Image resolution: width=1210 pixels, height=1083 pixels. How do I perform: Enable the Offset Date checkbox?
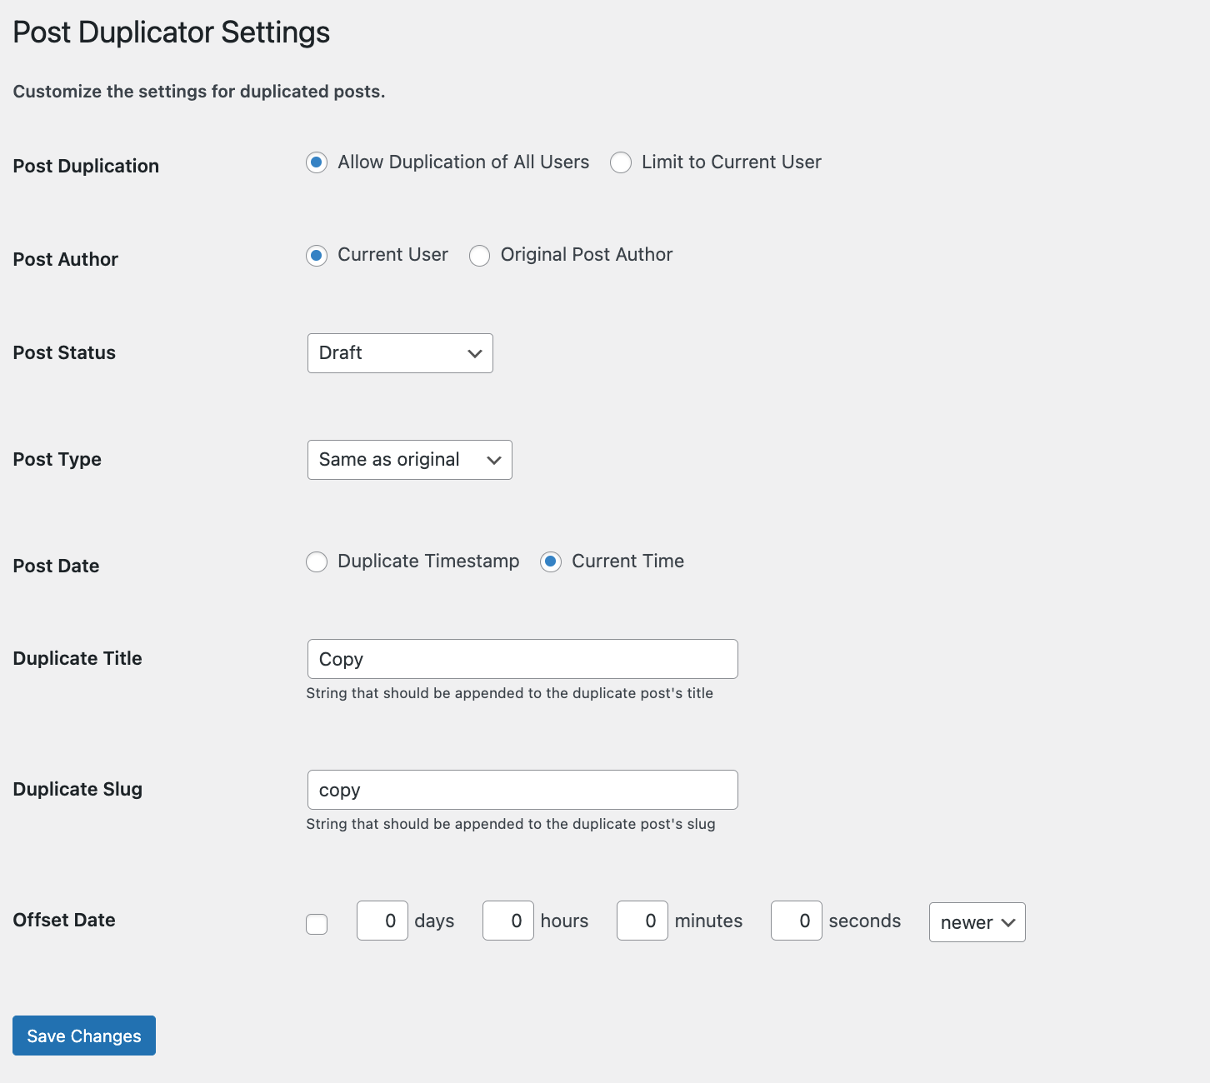(317, 924)
